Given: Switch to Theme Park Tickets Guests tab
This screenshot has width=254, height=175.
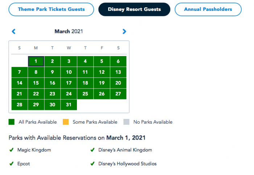Looking at the screenshot, I should [x=51, y=9].
